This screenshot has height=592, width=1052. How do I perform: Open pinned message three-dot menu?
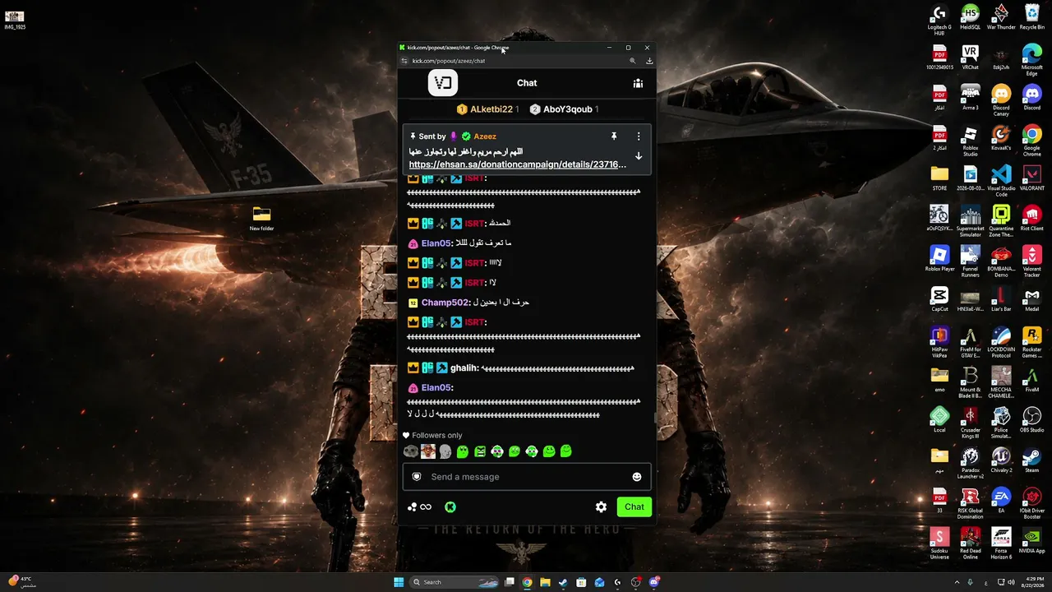click(x=639, y=136)
